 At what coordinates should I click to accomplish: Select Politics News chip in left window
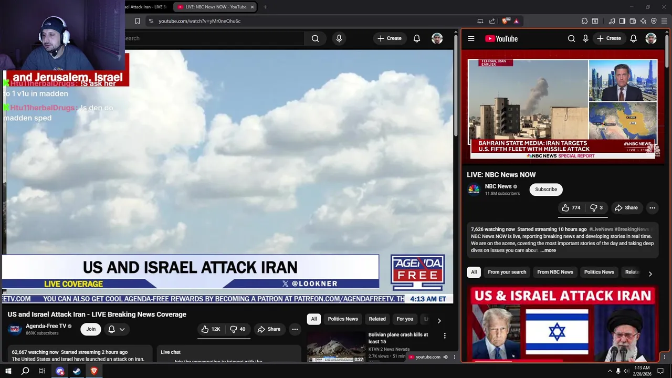point(343,319)
